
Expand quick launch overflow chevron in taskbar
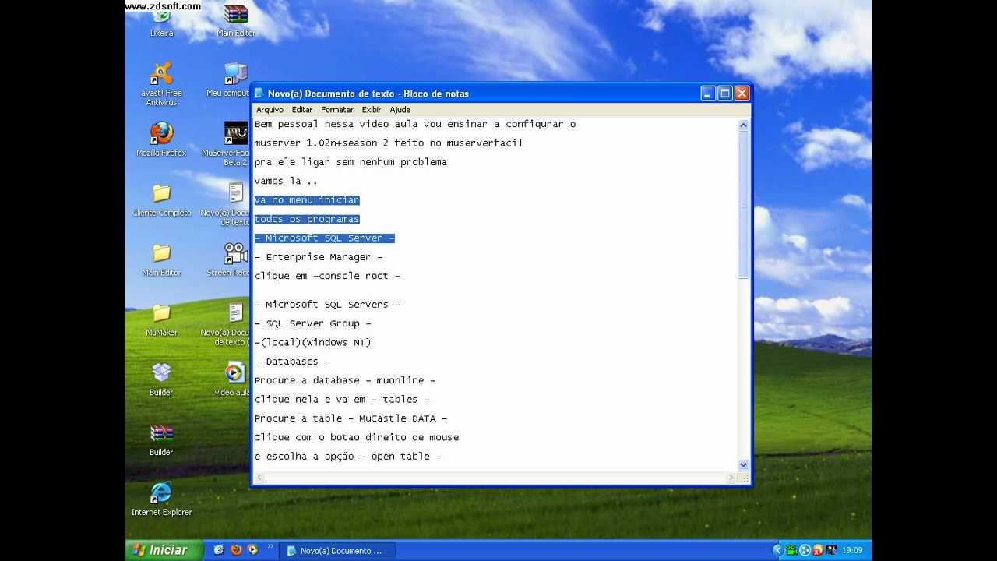[270, 547]
